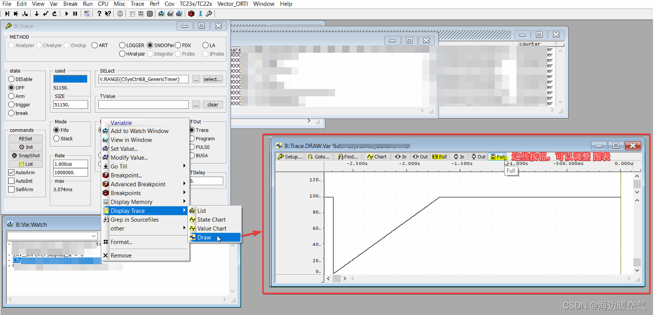Viewport: 654px width, 315px height.
Task: Choose Draw from Display Trace submenu
Action: tap(204, 237)
